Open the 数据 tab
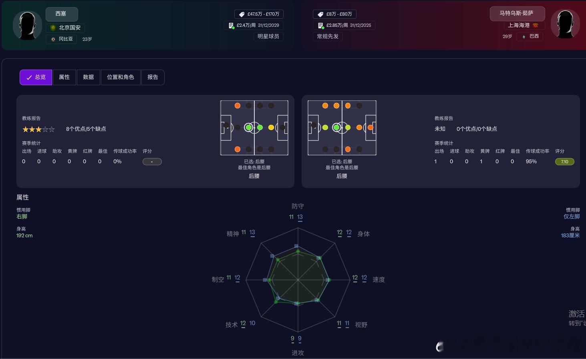This screenshot has height=359, width=586. (89, 77)
